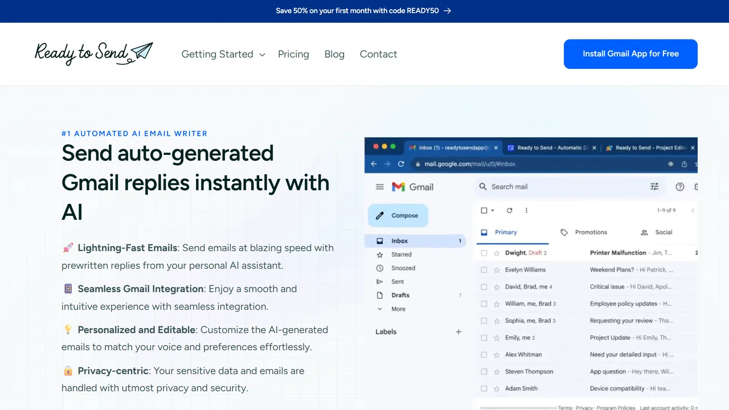Go to the Blog page
Image resolution: width=729 pixels, height=410 pixels.
tap(334, 54)
